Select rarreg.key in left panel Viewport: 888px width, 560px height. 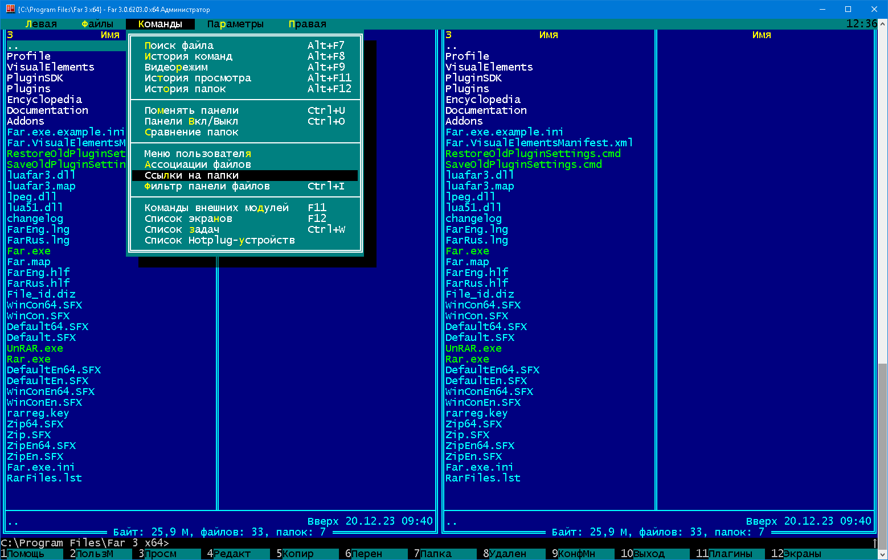[x=38, y=413]
